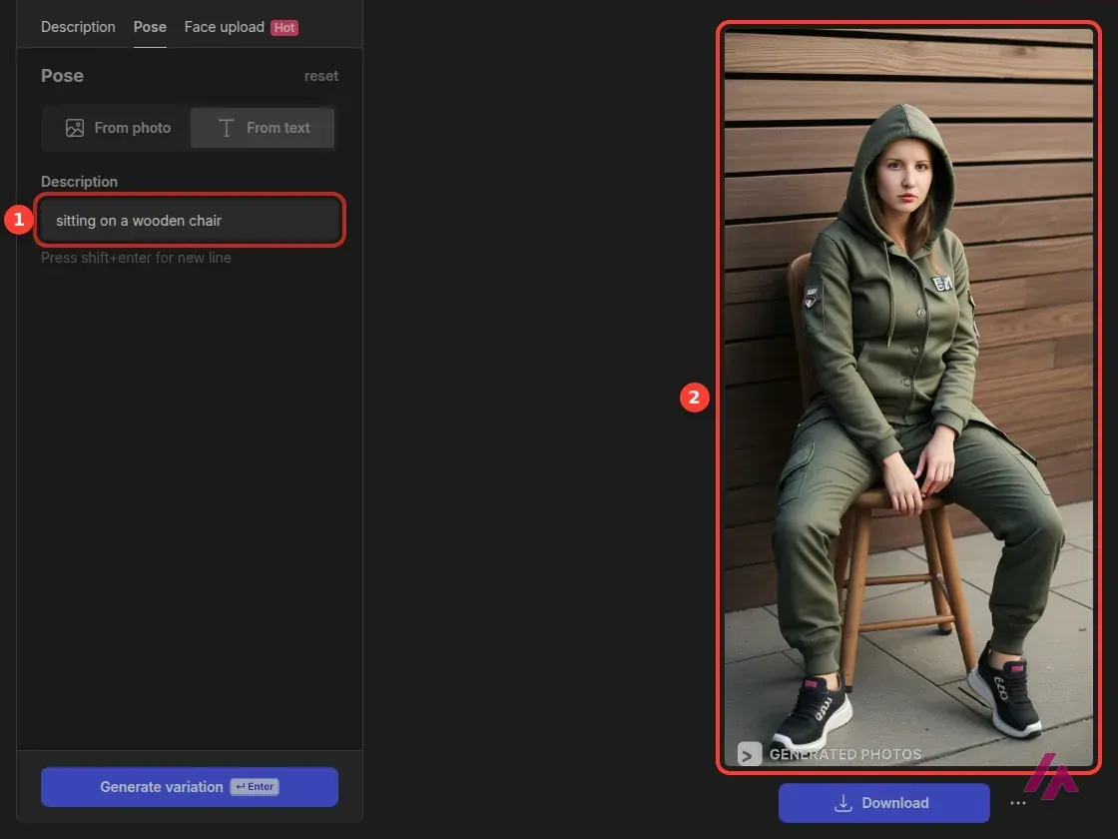Click the 'Pose' panel heading
The width and height of the screenshot is (1118, 839).
[62, 76]
